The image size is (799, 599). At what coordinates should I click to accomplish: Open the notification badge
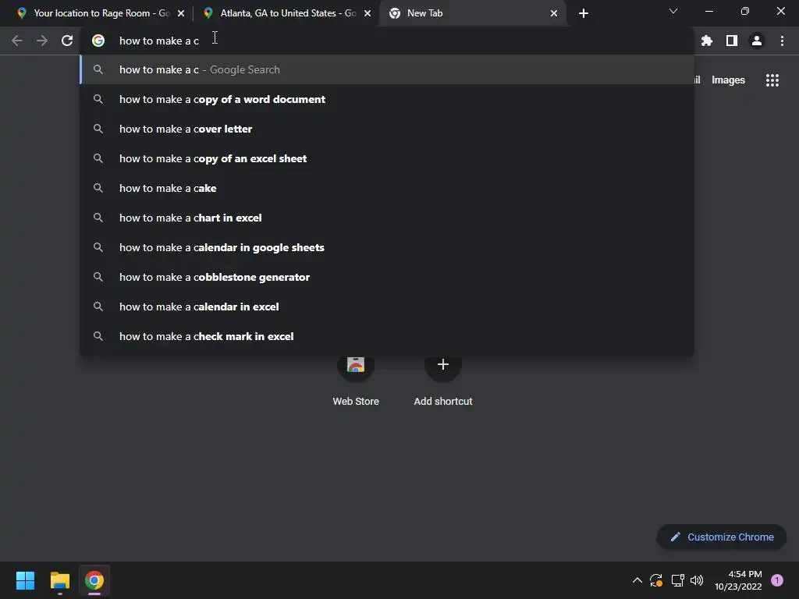(776, 580)
